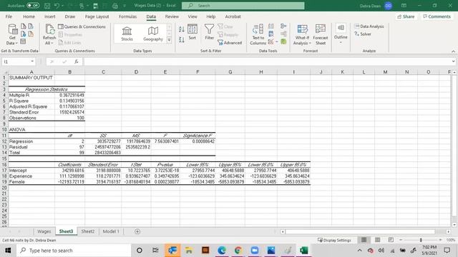Open the File menu
The height and width of the screenshot is (257, 458).
coord(9,16)
